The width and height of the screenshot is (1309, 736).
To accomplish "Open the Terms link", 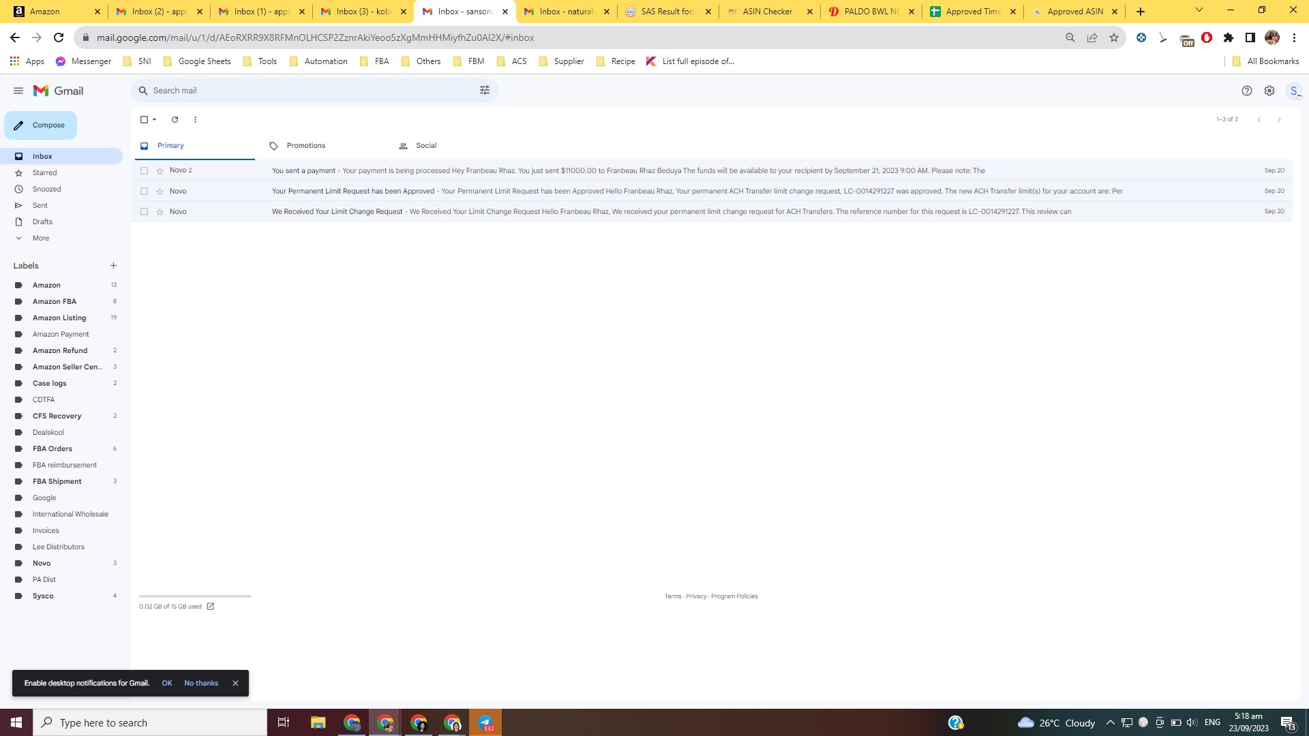I will point(673,596).
